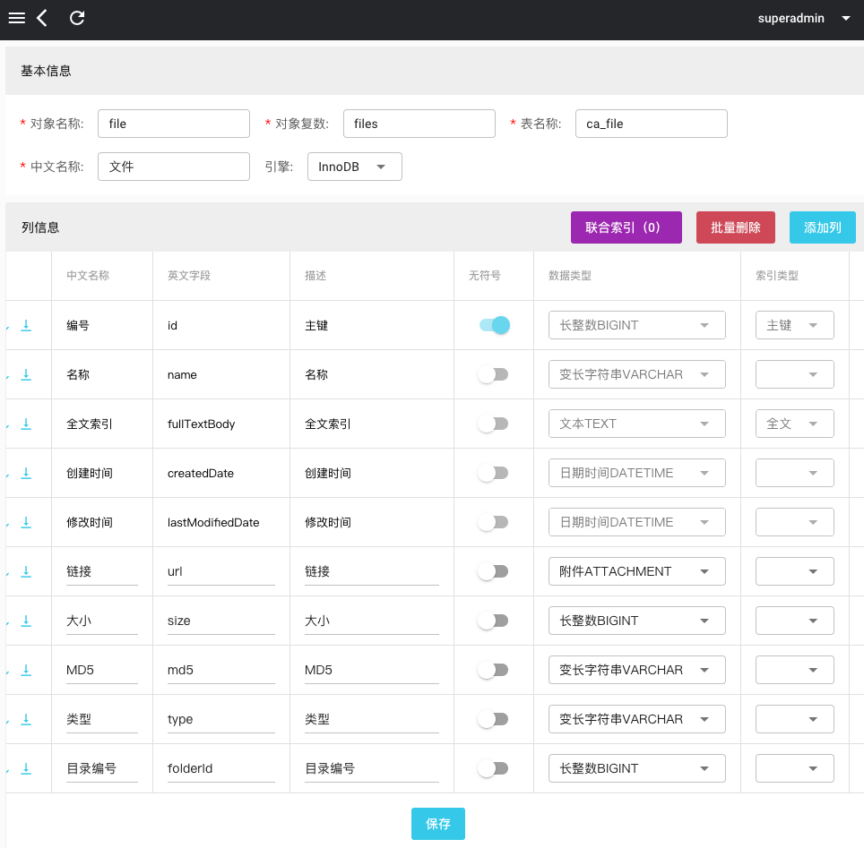Click move-down icon in the 目录编号 row

tap(26, 768)
